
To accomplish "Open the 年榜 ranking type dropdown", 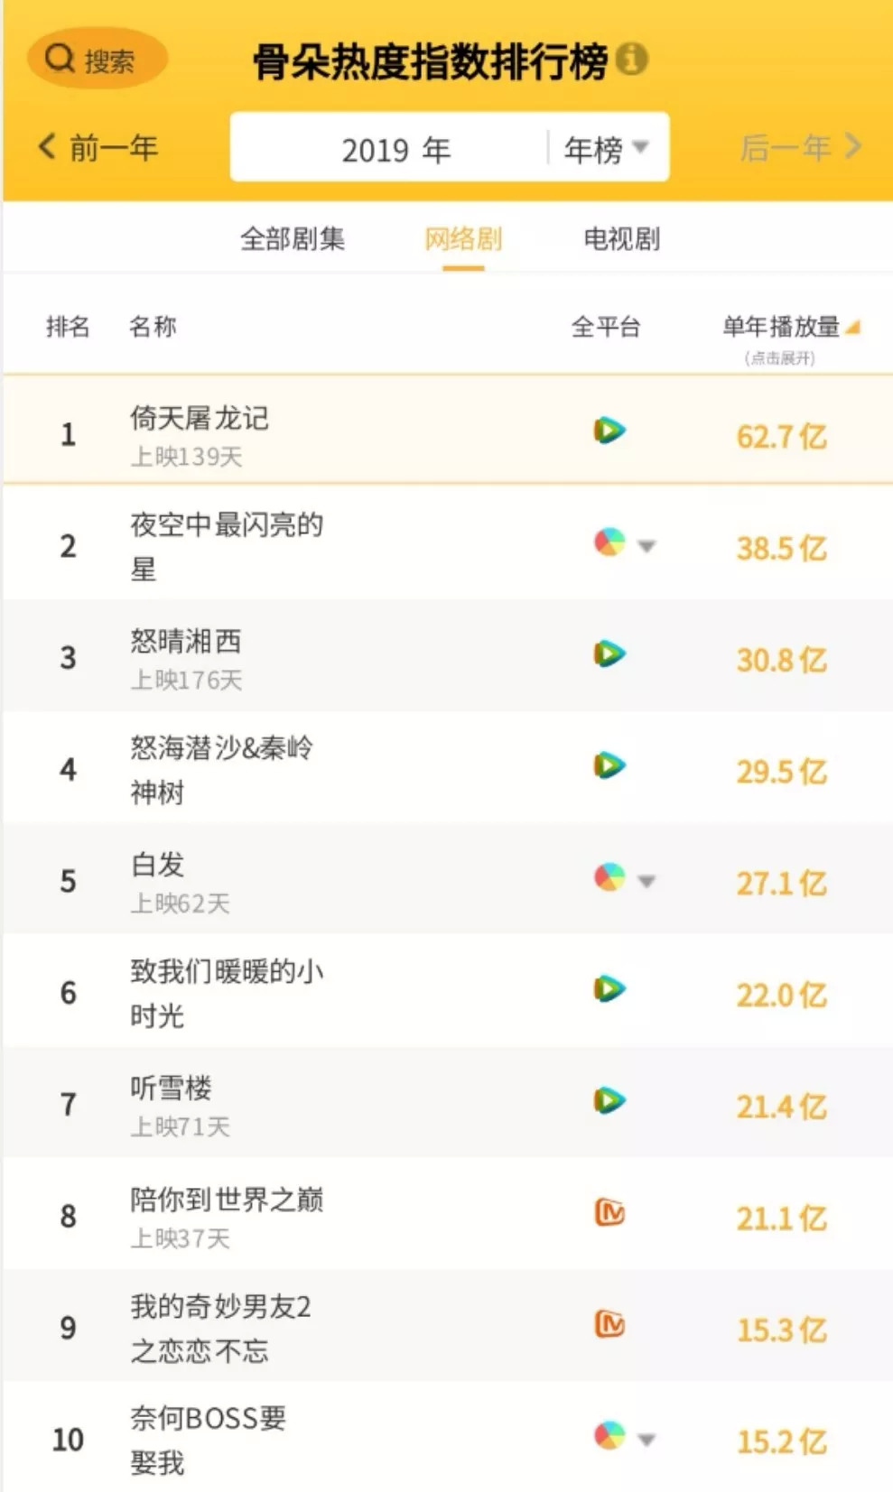I will coord(607,148).
